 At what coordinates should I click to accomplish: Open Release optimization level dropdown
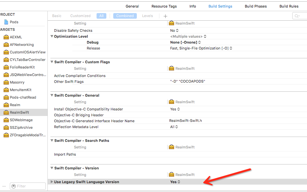[201, 48]
